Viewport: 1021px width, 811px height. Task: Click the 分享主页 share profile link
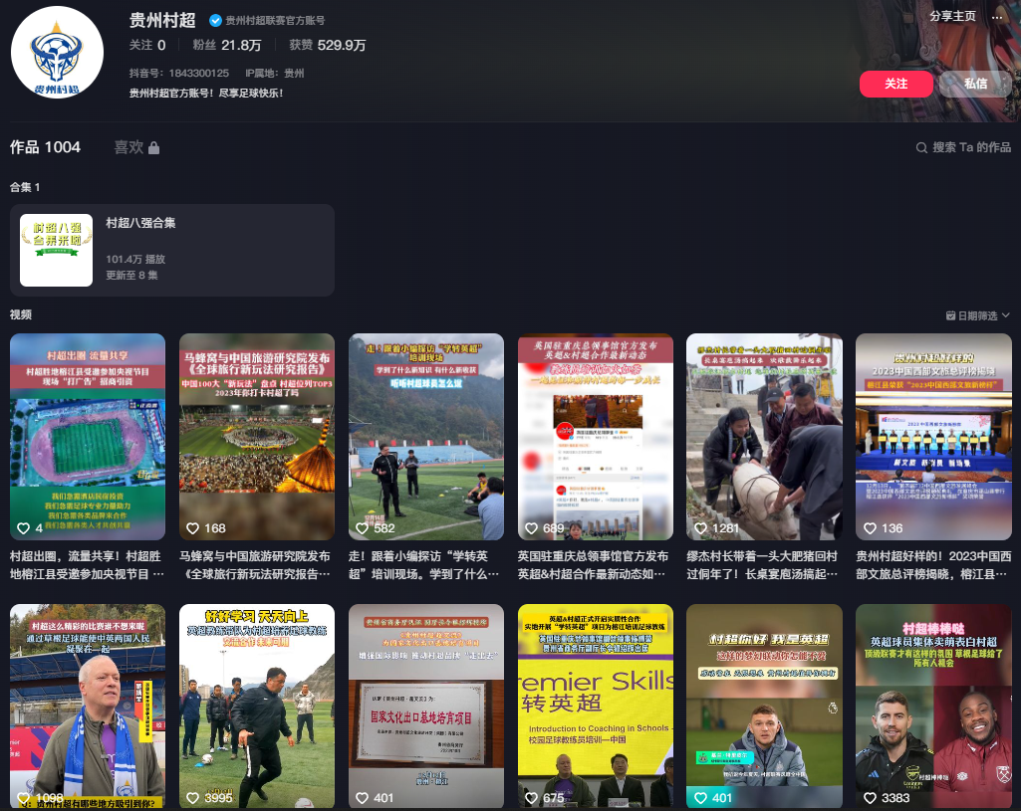tap(952, 16)
